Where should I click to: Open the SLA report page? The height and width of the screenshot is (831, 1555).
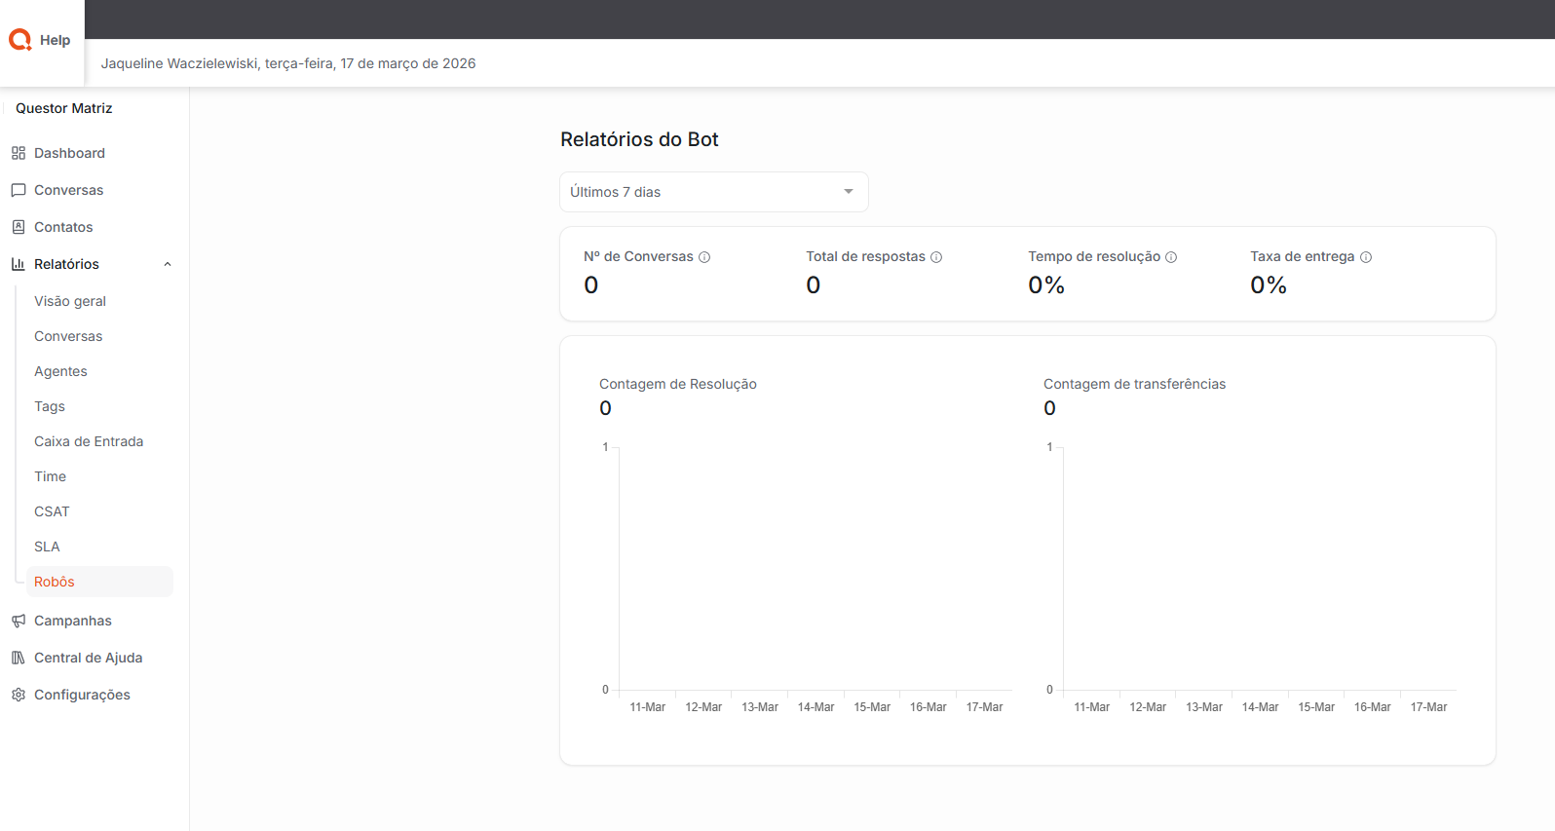(47, 547)
